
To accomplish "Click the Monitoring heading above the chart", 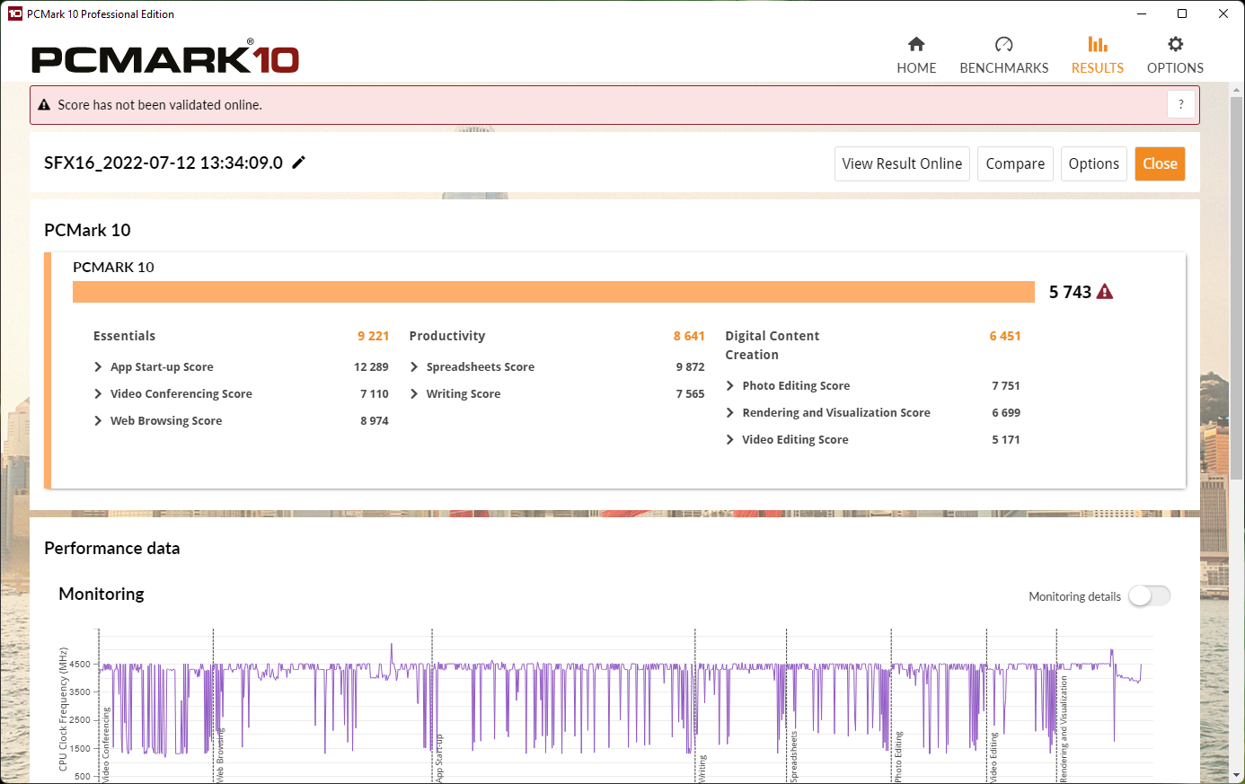I will (x=102, y=594).
